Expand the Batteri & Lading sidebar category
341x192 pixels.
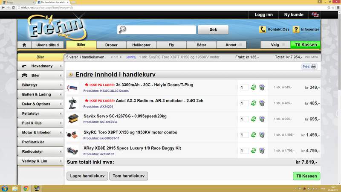pyautogui.click(x=41, y=94)
